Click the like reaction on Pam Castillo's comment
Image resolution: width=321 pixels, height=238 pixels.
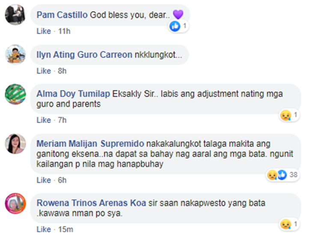tap(175, 26)
